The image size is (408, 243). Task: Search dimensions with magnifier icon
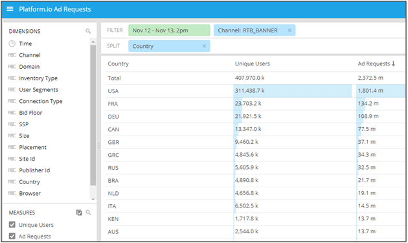point(88,31)
